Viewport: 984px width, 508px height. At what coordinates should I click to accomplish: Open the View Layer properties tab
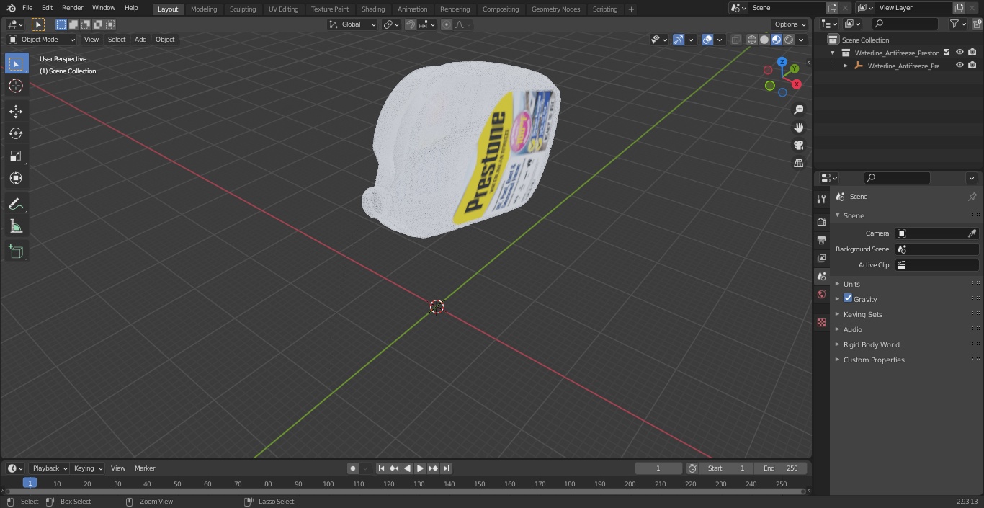[x=821, y=259]
